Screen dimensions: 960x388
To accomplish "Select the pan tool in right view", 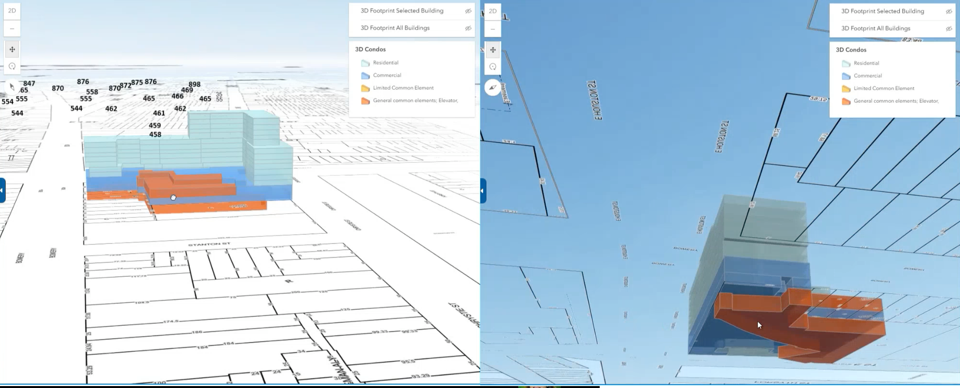I will tap(493, 50).
